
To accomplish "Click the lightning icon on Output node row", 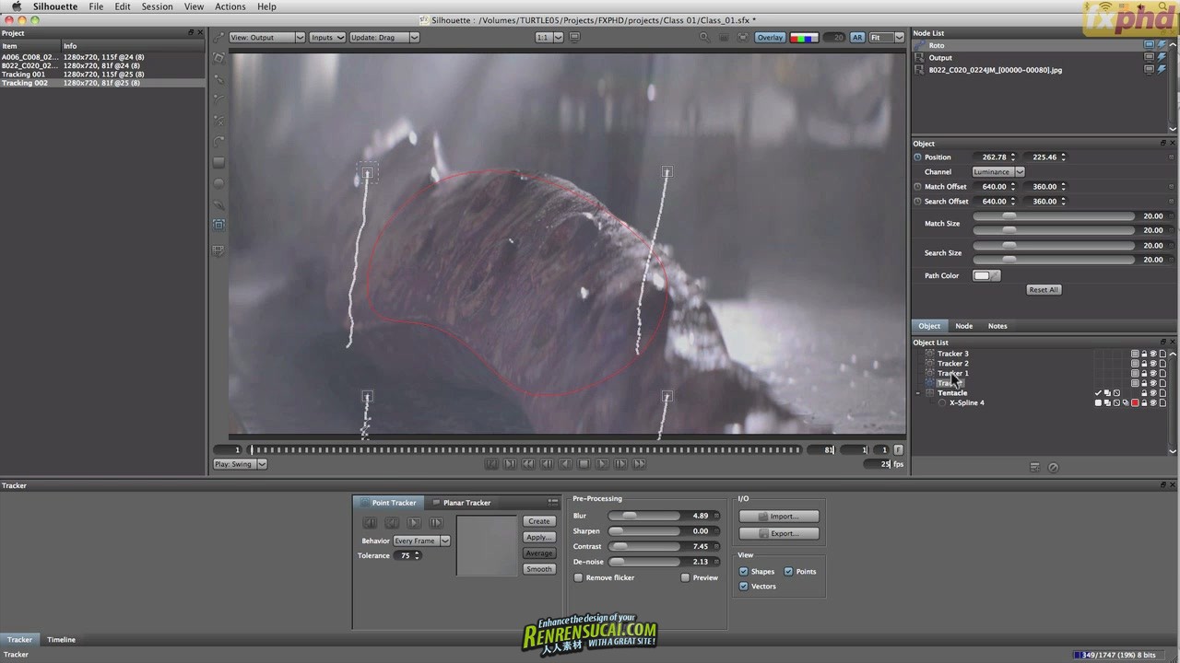I will click(x=1162, y=57).
